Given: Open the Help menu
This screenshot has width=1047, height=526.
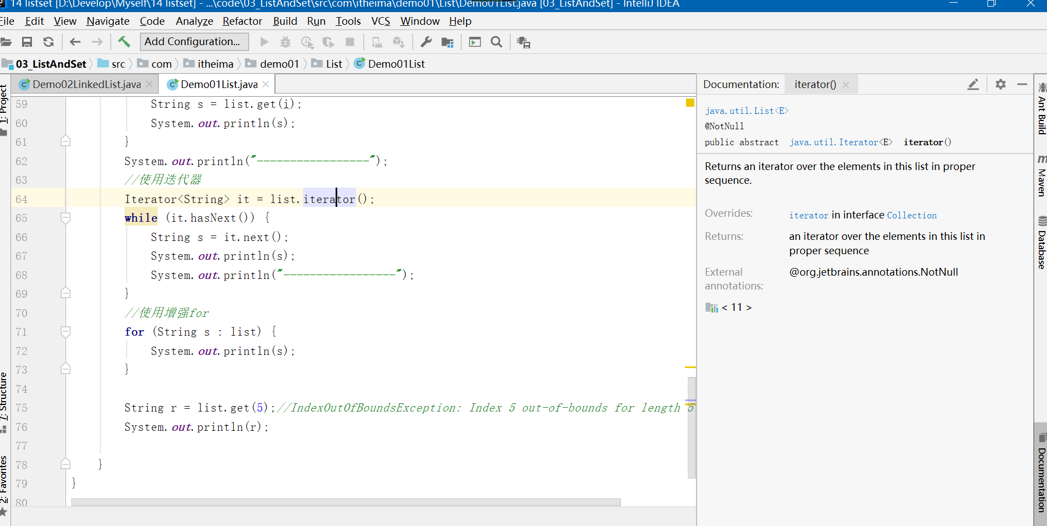Looking at the screenshot, I should point(460,21).
